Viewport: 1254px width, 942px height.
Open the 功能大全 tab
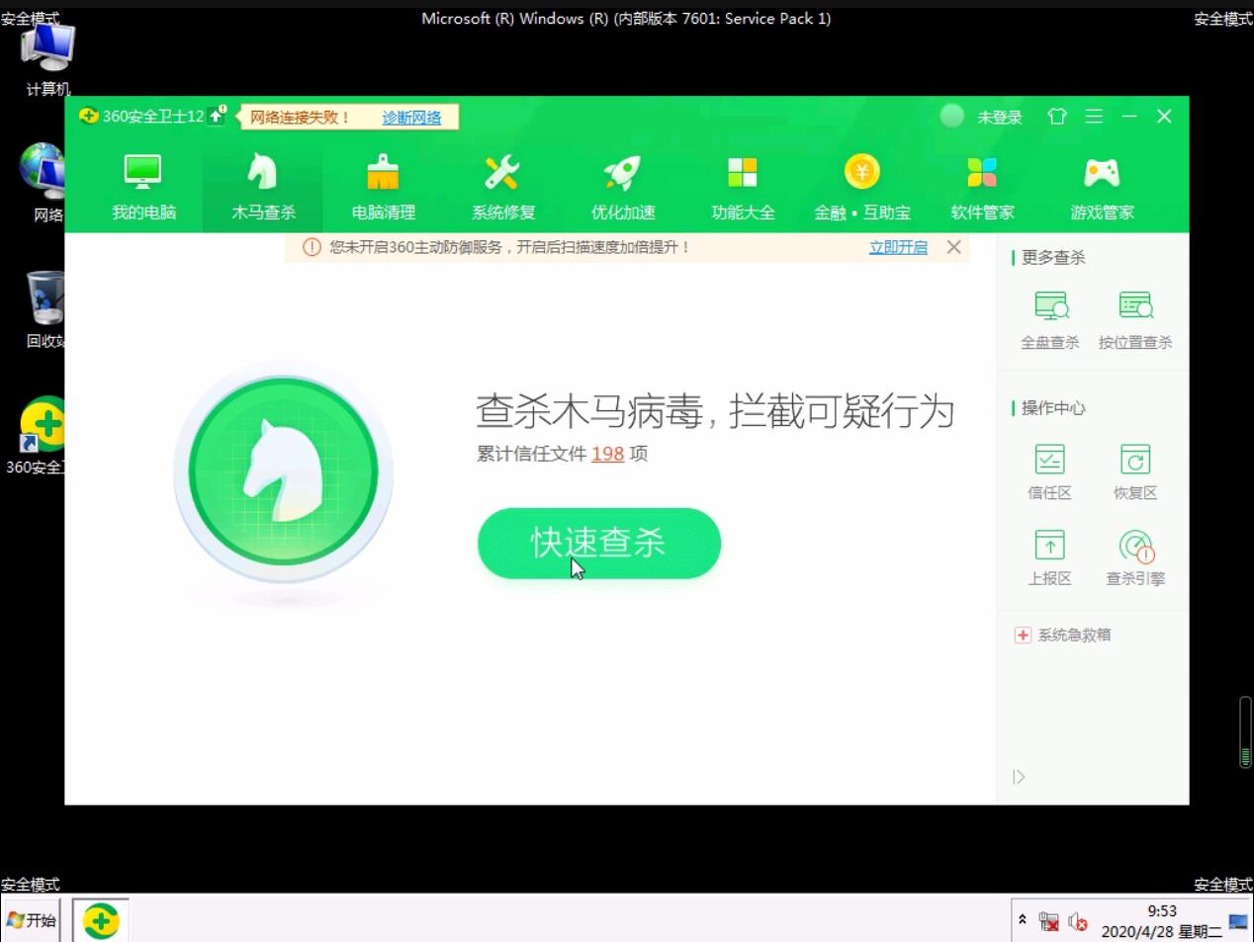coord(743,187)
